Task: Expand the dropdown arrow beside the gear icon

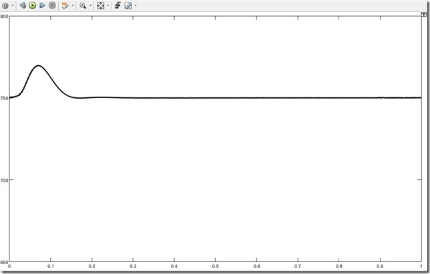Action: point(13,5)
